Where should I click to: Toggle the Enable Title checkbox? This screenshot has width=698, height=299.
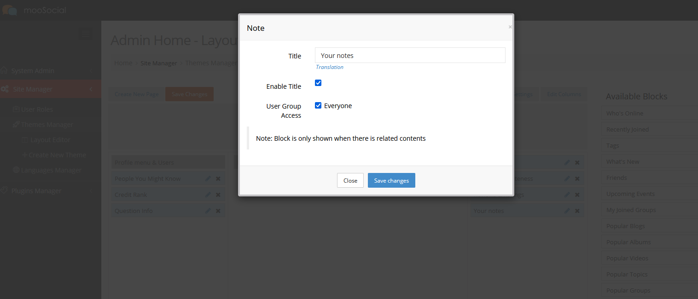click(318, 83)
